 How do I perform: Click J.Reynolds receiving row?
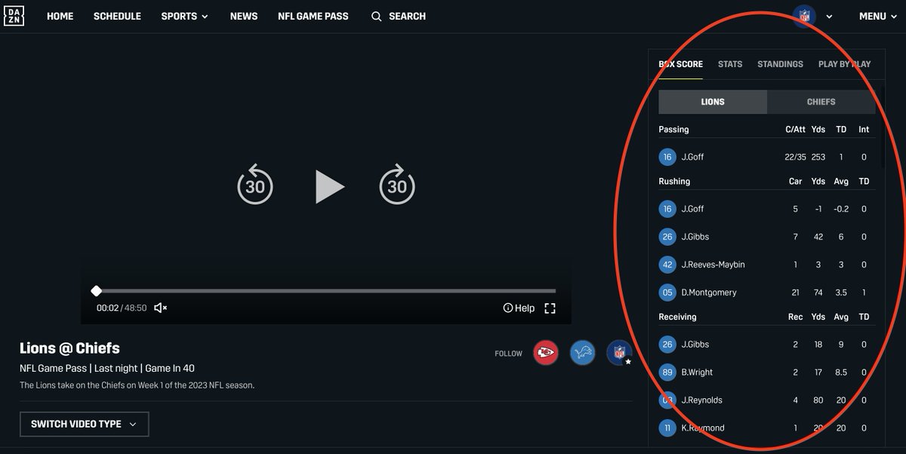pos(767,400)
